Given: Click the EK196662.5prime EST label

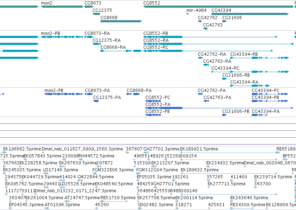Looking at the screenshot, I should click(22, 149).
